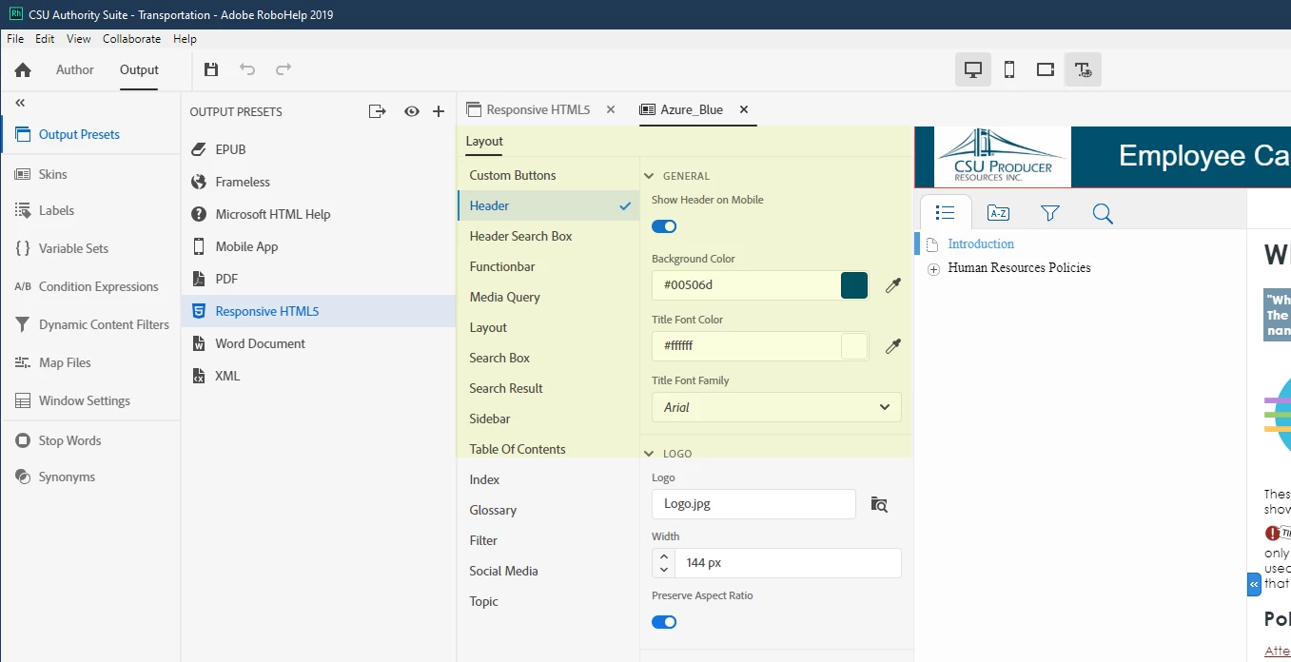Close the Responsive HTML5 tab
Screen dimensions: 1291x662
click(611, 109)
